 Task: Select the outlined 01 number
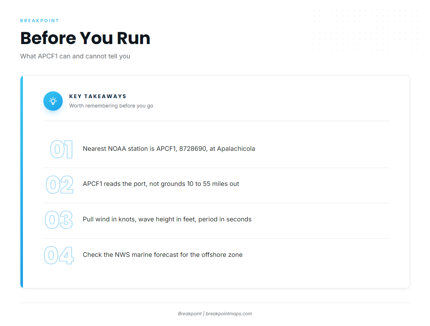point(61,150)
